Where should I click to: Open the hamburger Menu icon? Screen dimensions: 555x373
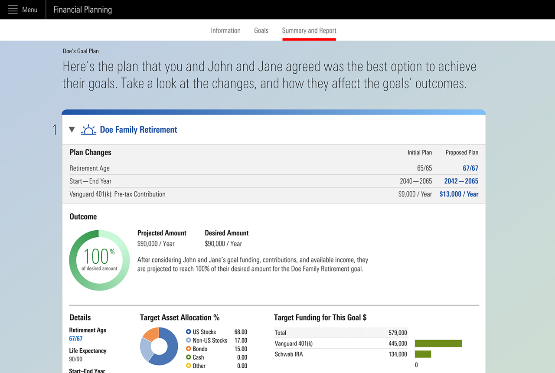(13, 10)
